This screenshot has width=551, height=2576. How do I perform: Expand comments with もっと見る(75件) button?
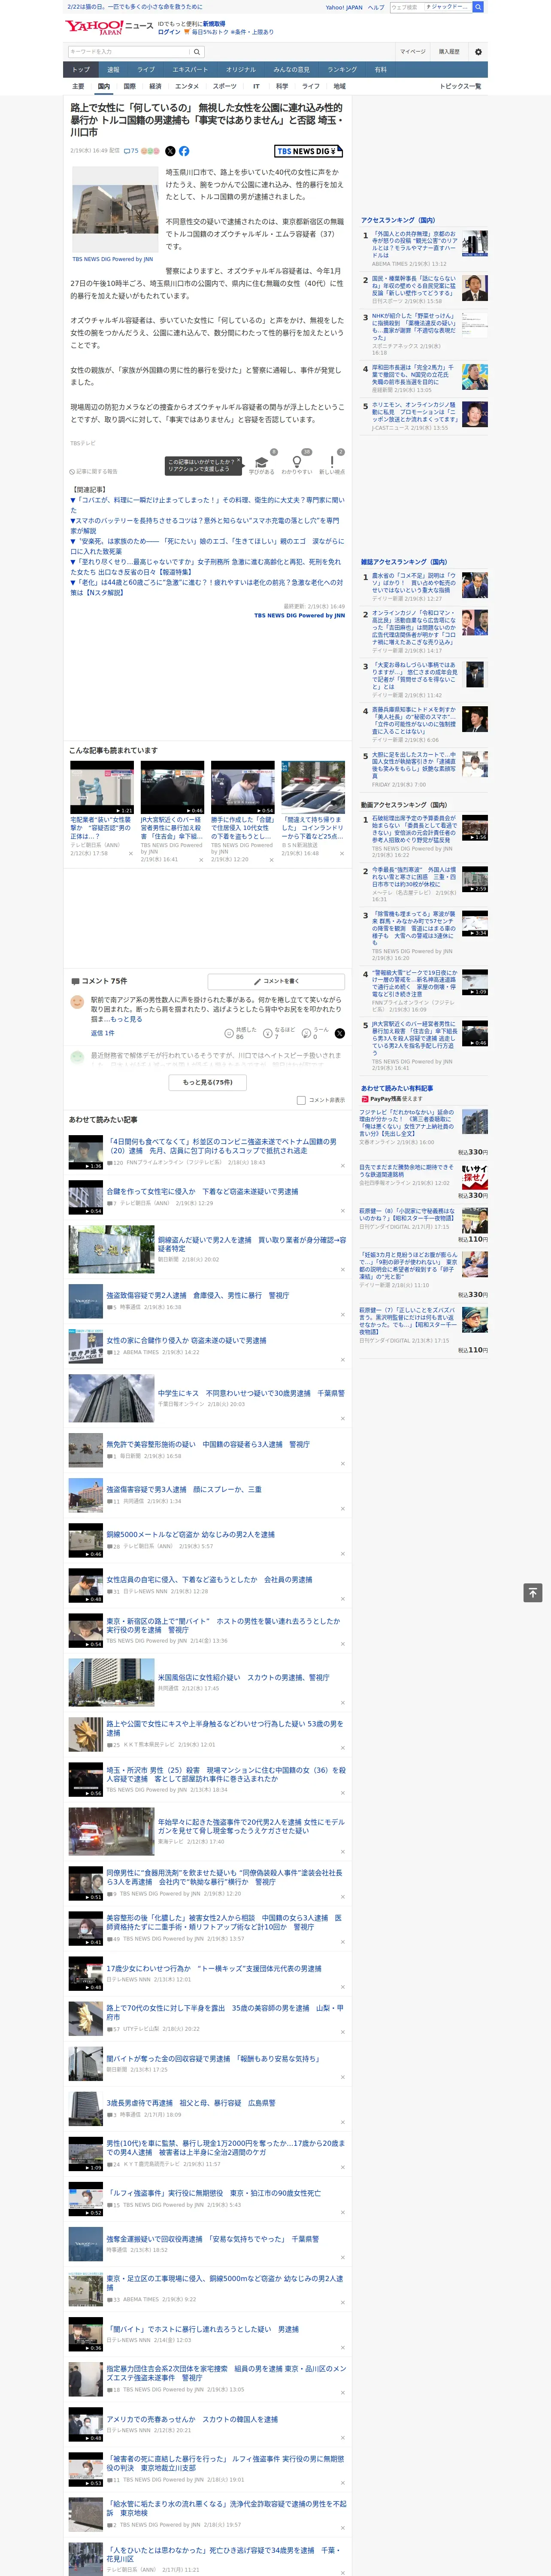tap(208, 1082)
